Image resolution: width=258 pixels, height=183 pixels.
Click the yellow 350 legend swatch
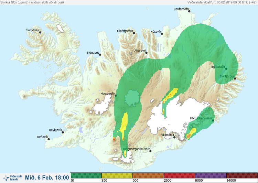(x=117, y=175)
